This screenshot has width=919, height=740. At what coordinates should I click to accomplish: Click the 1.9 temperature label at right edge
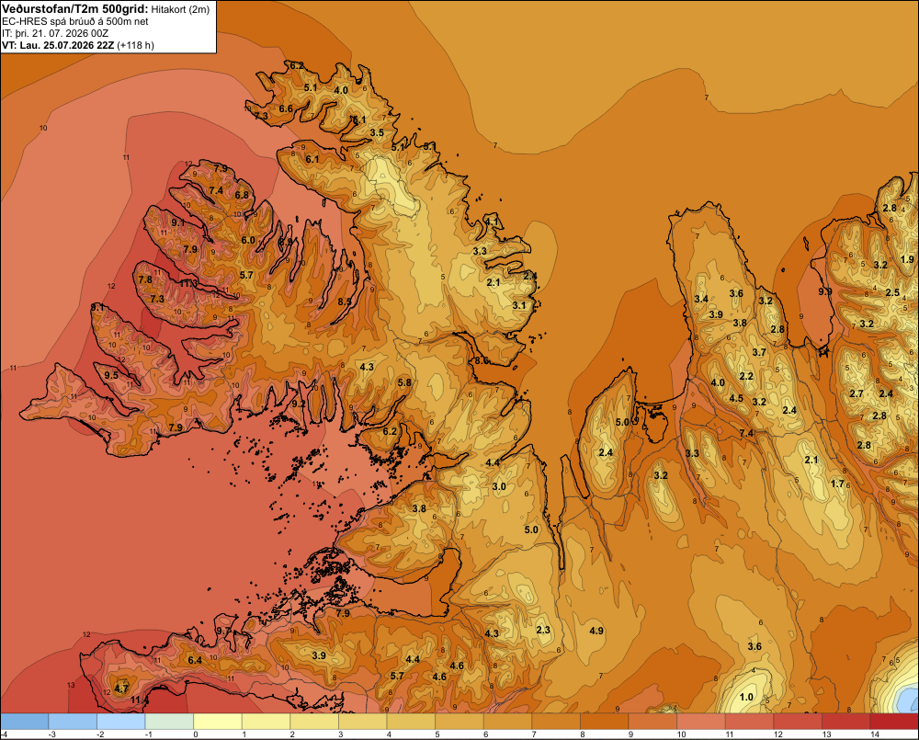(907, 259)
